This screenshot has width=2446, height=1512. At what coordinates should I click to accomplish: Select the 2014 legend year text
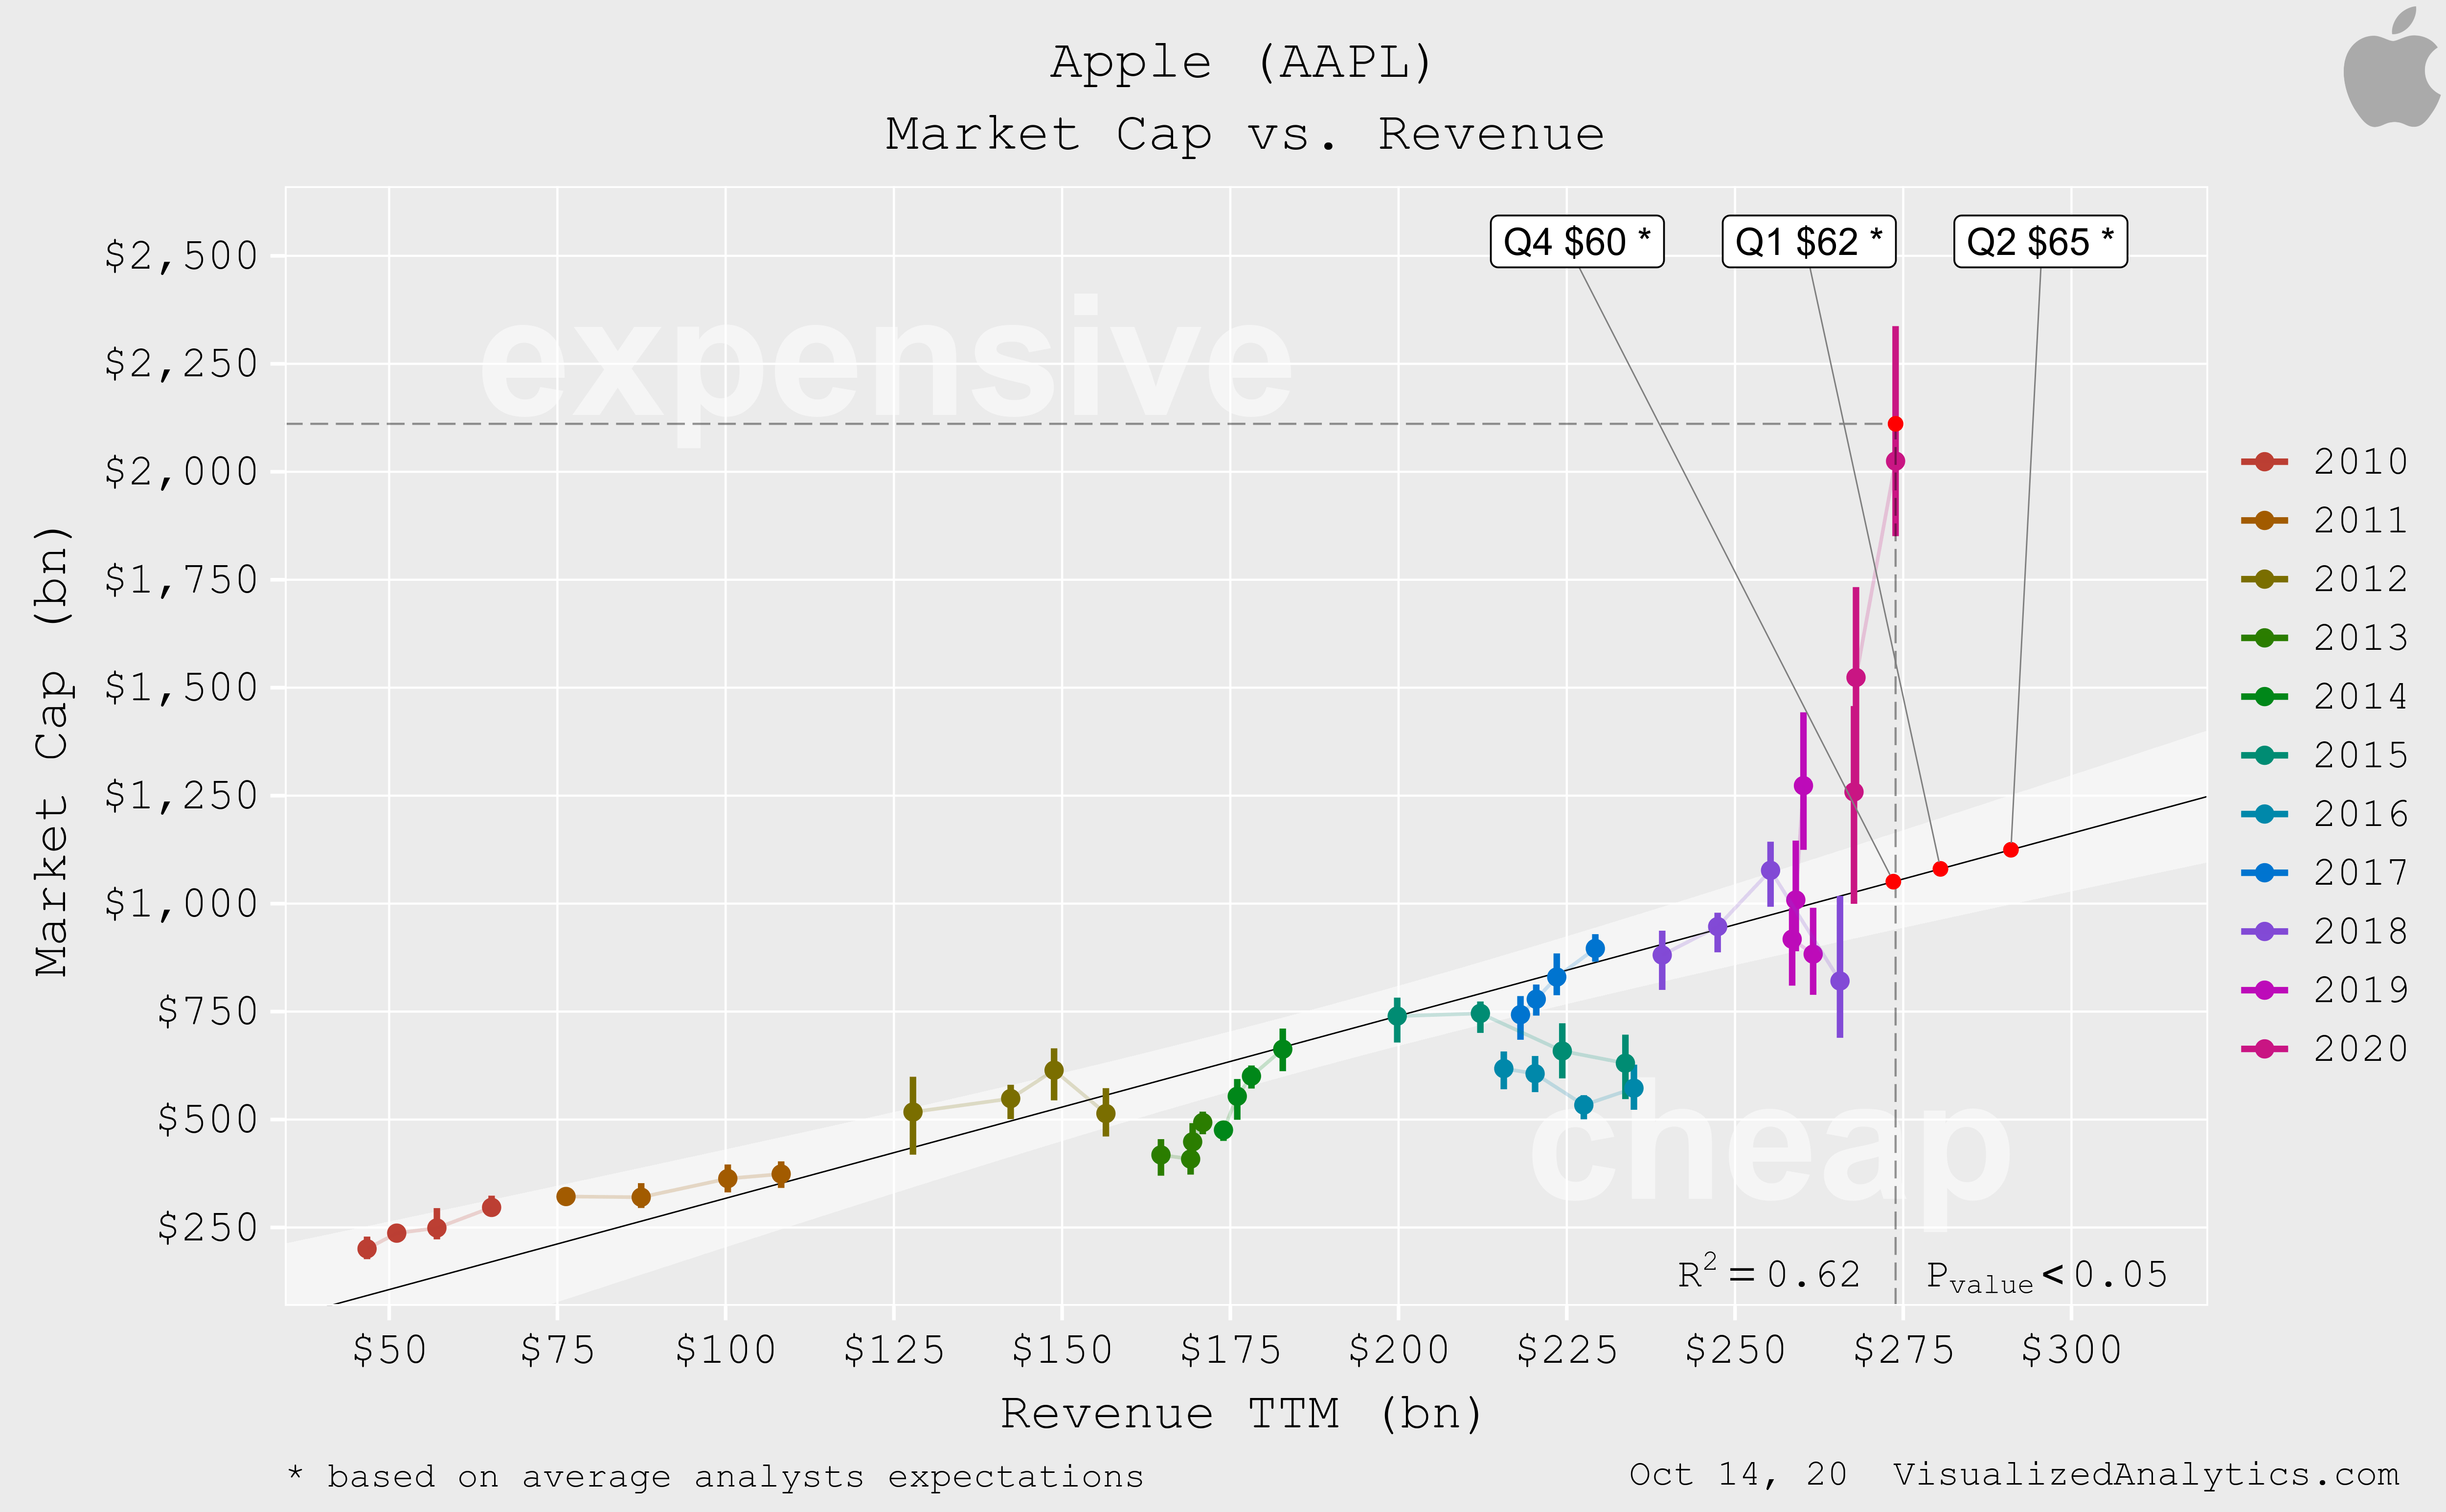(2361, 696)
